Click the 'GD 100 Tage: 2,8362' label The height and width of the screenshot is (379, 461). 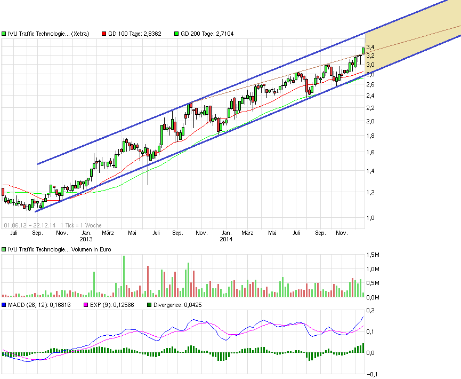click(135, 34)
